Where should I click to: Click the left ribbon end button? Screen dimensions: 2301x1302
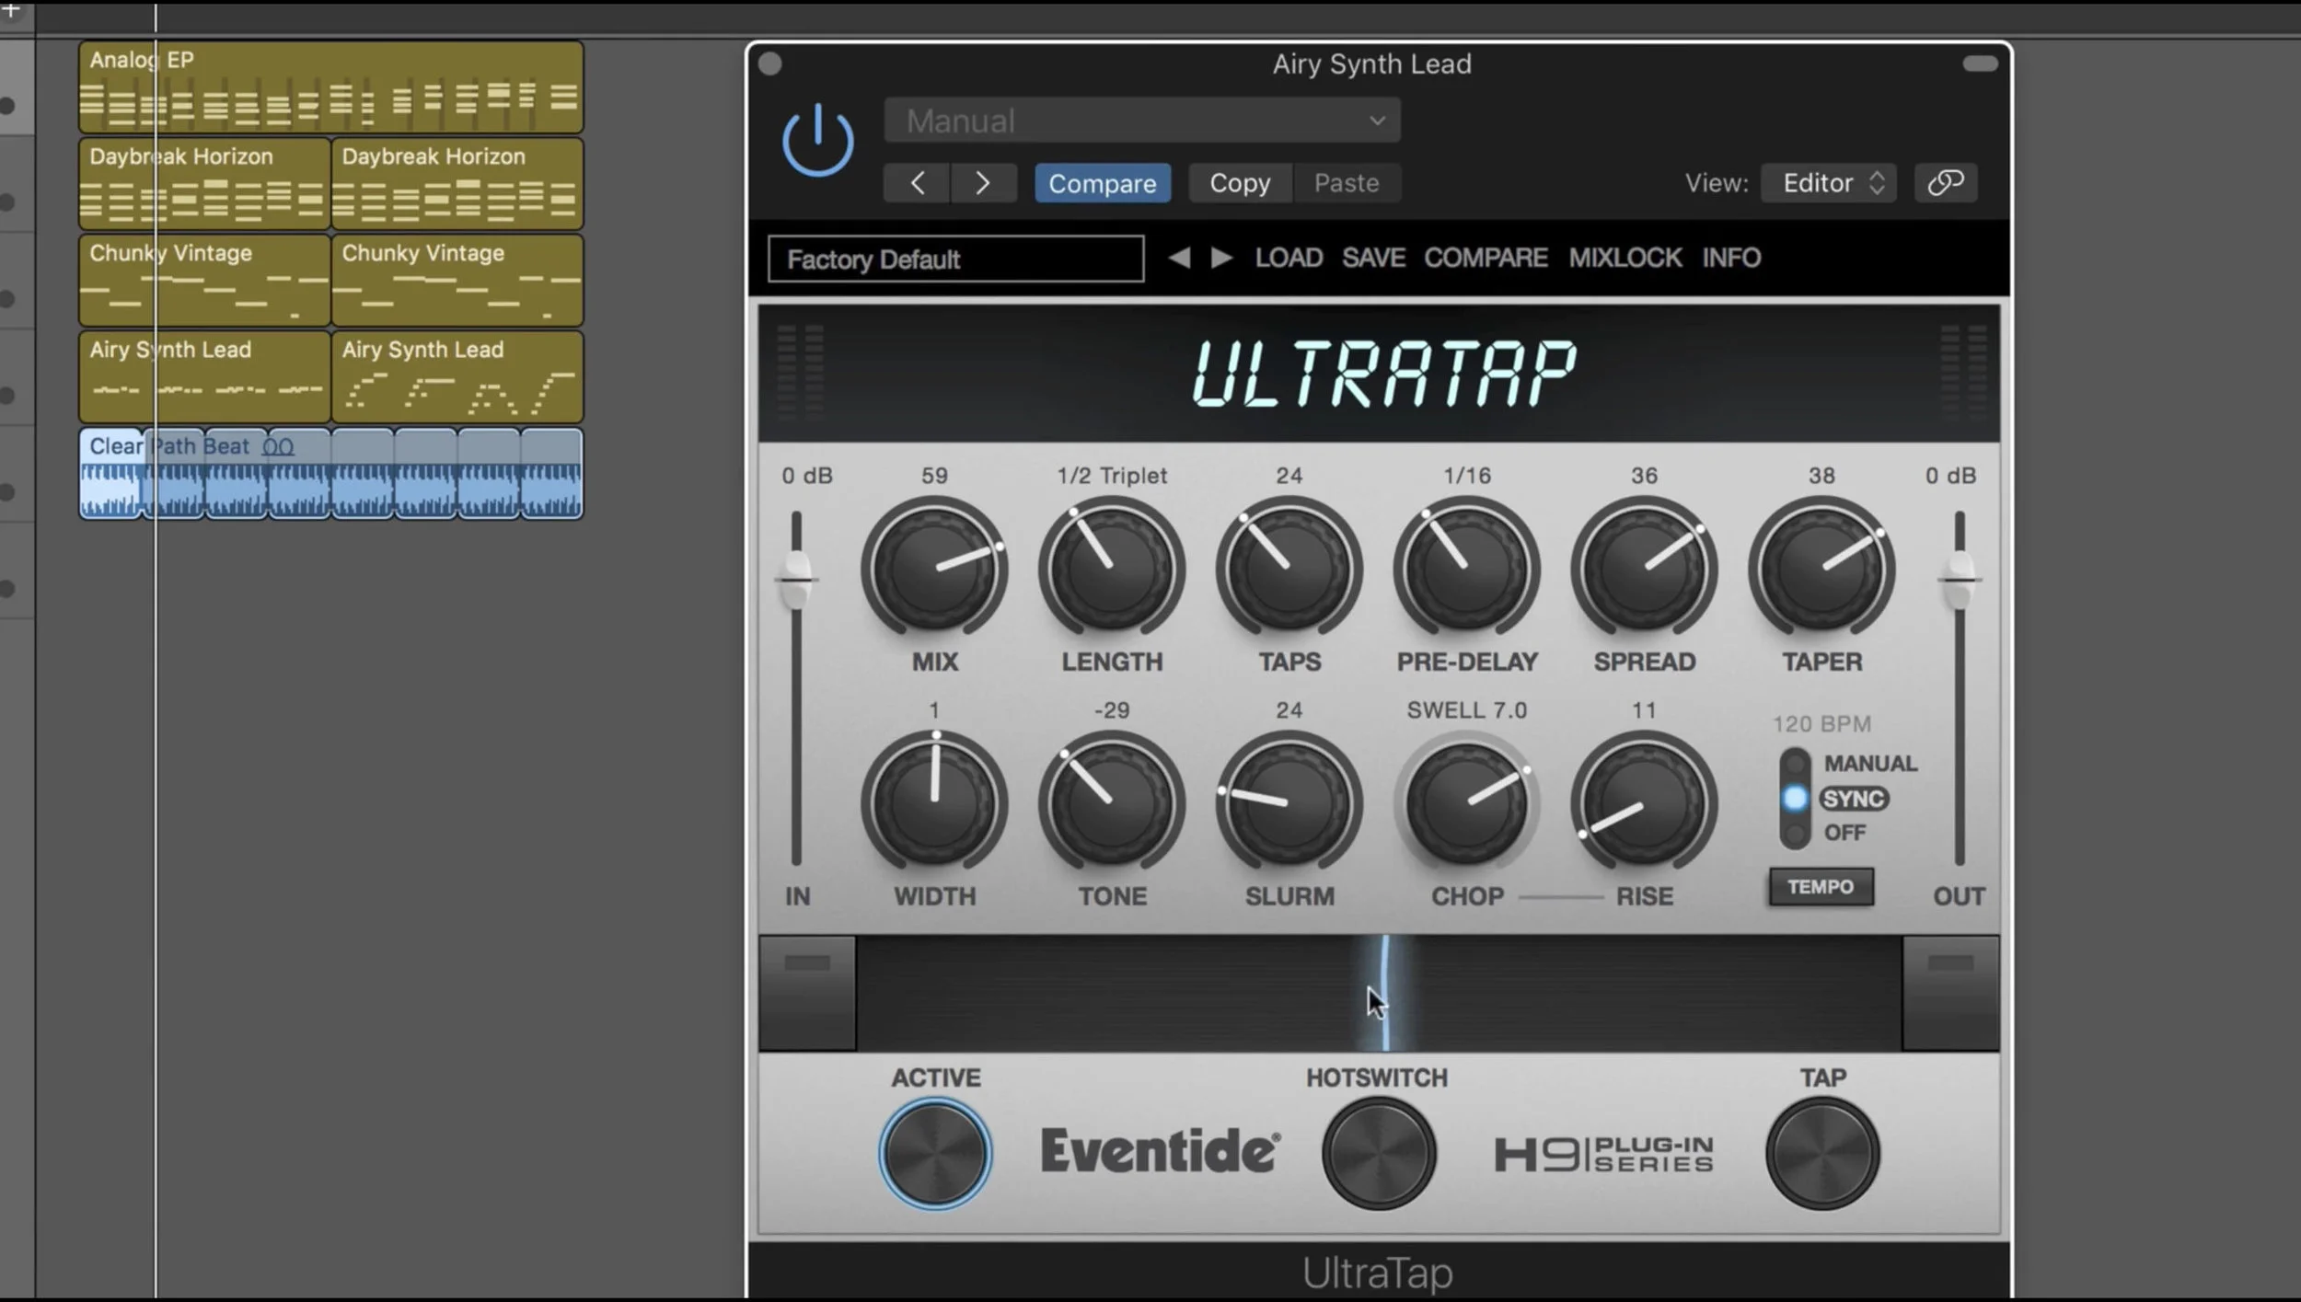tap(807, 993)
